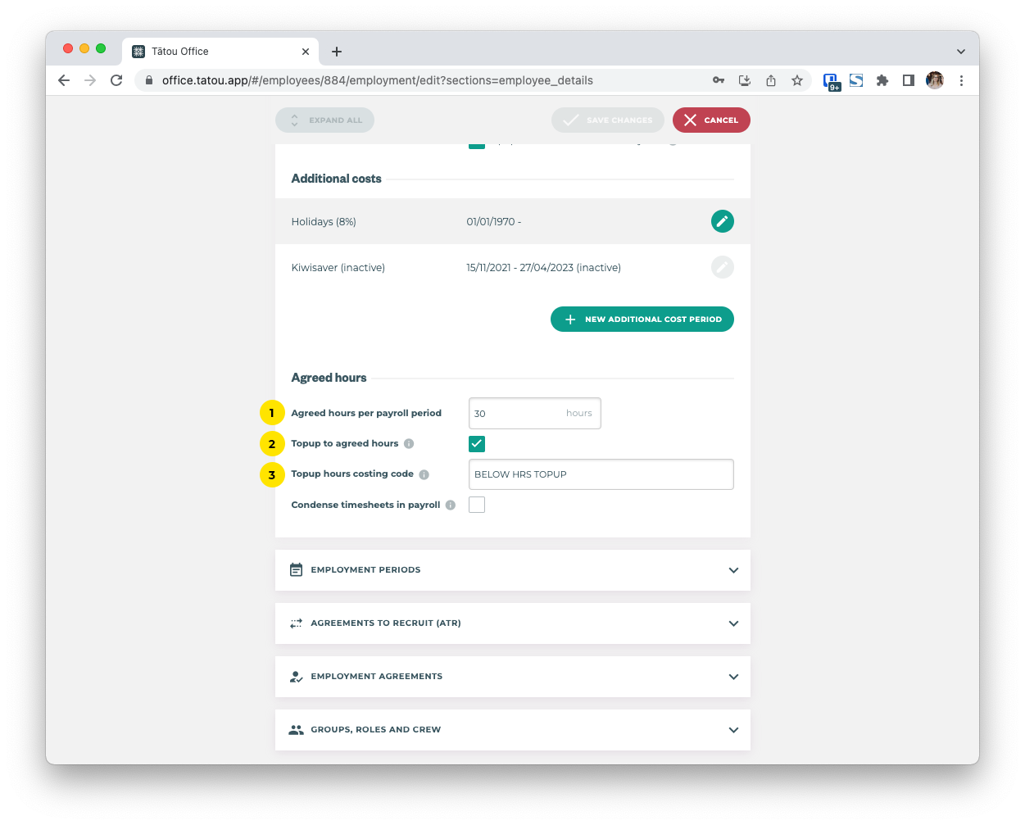The height and width of the screenshot is (825, 1025).
Task: Click info icon next to Topup hours costing code
Action: 424,474
